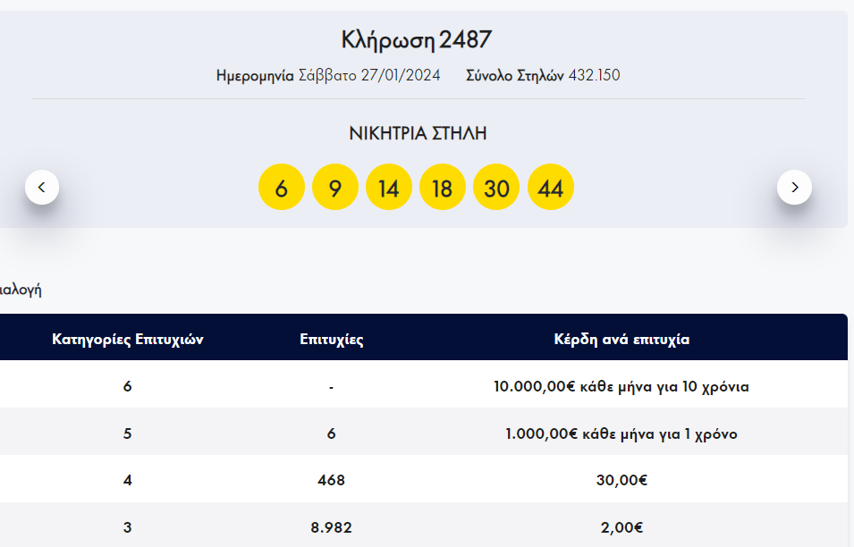Select the 1.000,00€ monthly prize cell
The width and height of the screenshot is (854, 547).
coord(621,433)
